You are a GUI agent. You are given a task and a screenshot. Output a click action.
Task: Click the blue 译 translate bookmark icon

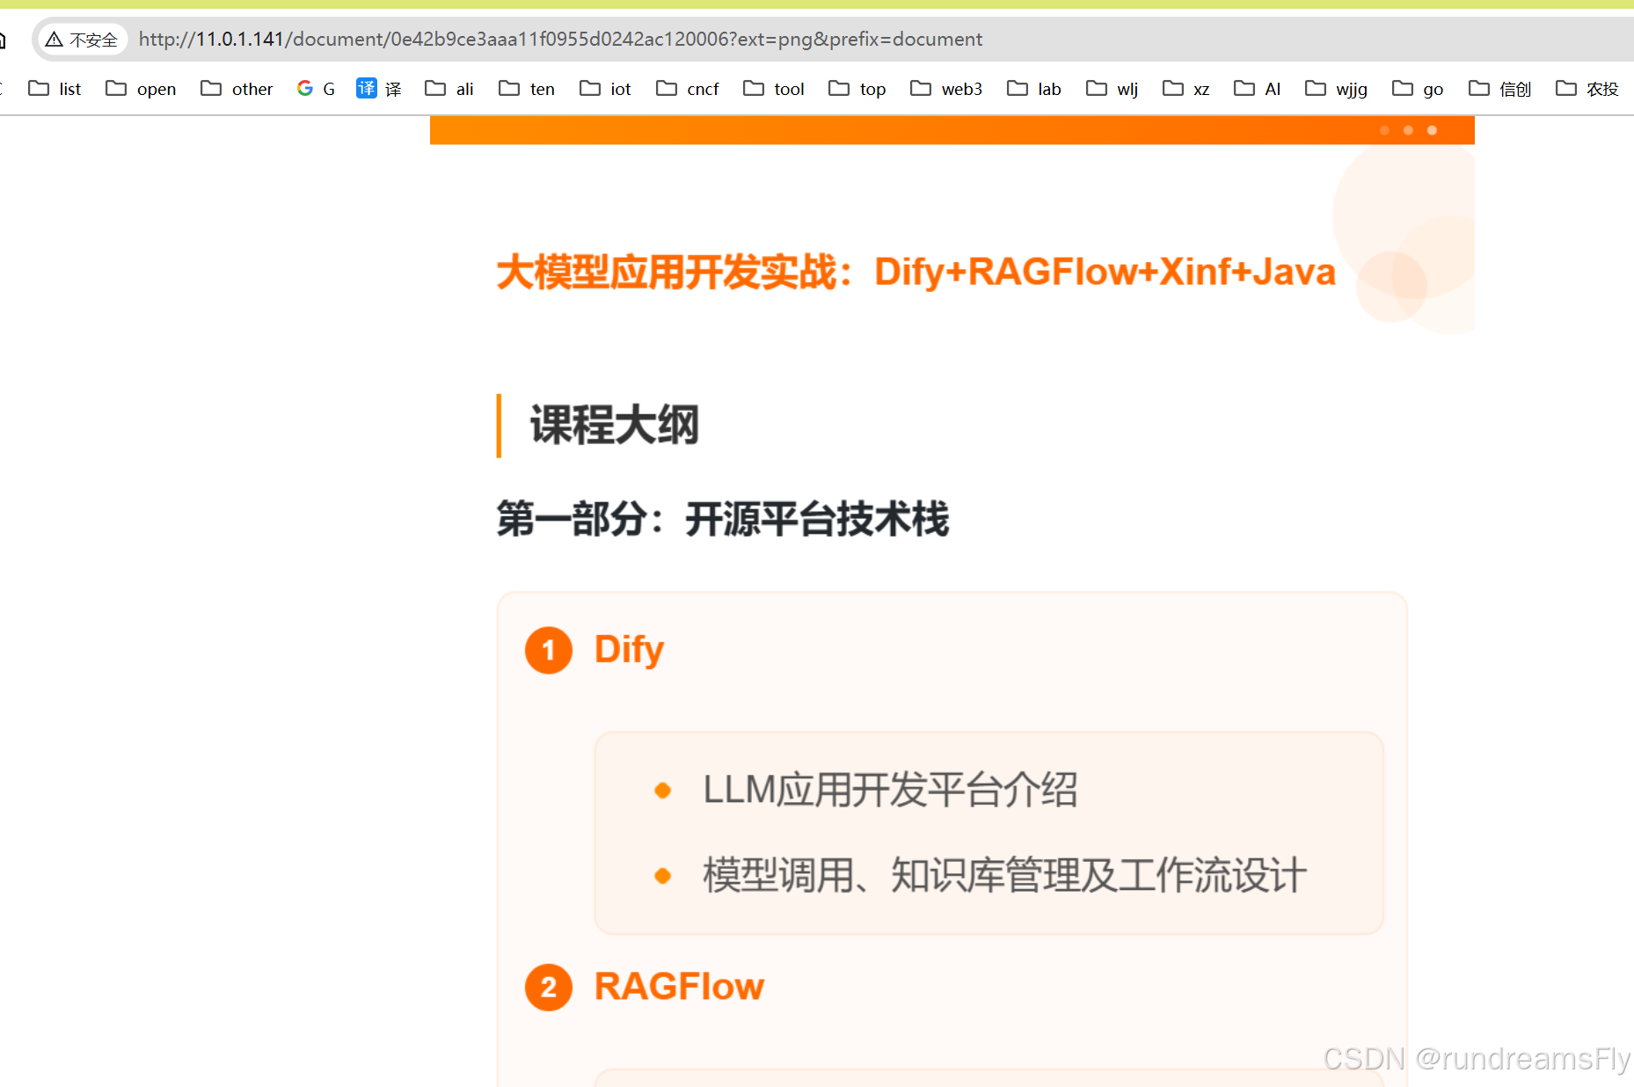pos(367,88)
